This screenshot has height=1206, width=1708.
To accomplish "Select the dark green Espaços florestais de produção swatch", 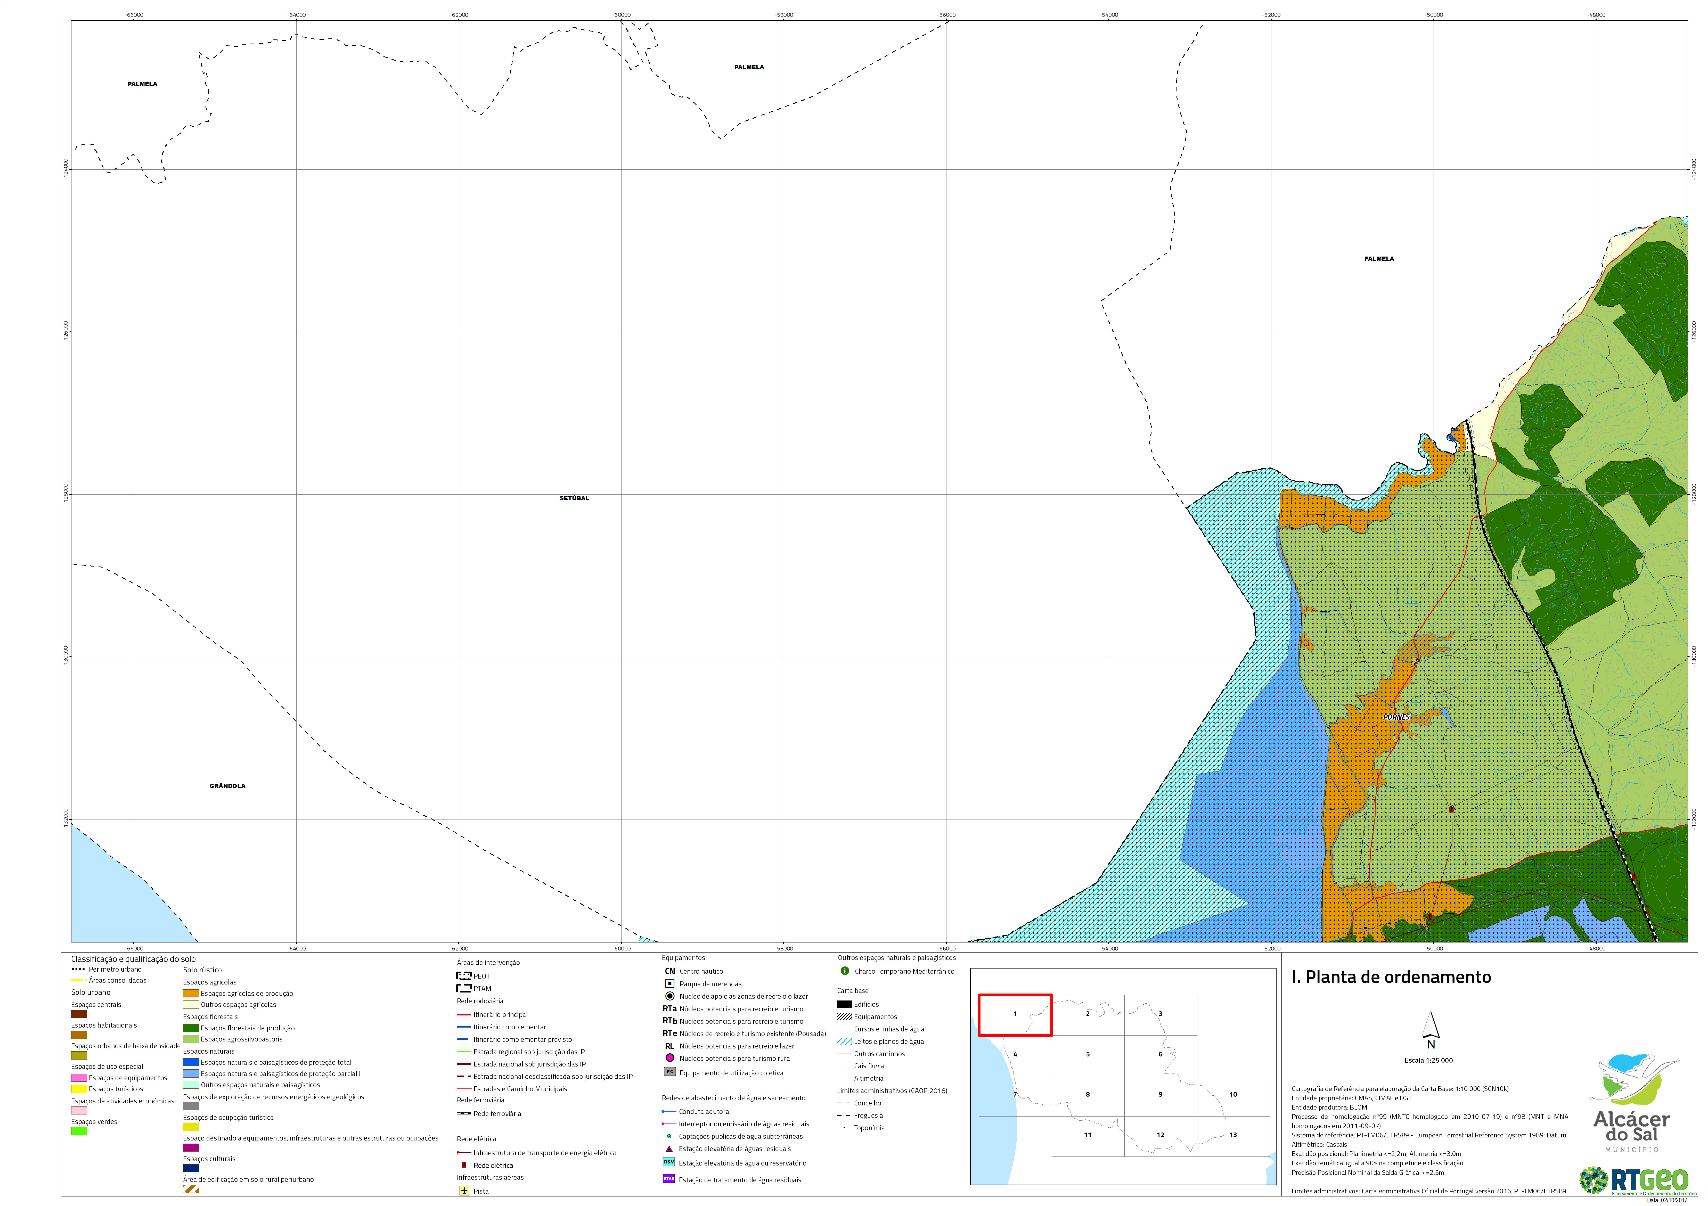I will click(191, 1028).
